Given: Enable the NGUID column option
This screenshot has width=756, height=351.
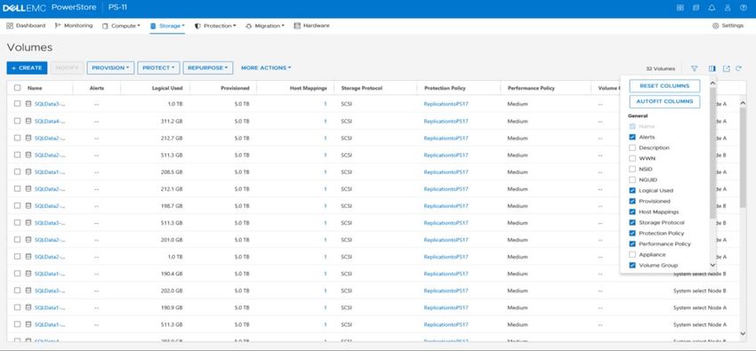Looking at the screenshot, I should pyautogui.click(x=632, y=179).
